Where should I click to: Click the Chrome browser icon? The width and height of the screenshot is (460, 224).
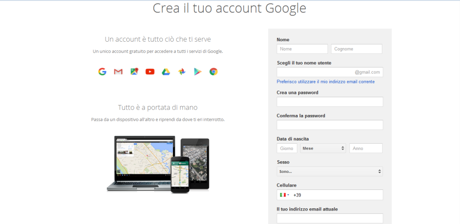213,71
